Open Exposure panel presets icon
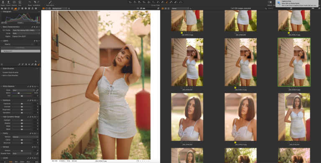The image size is (321, 163). tap(35, 100)
